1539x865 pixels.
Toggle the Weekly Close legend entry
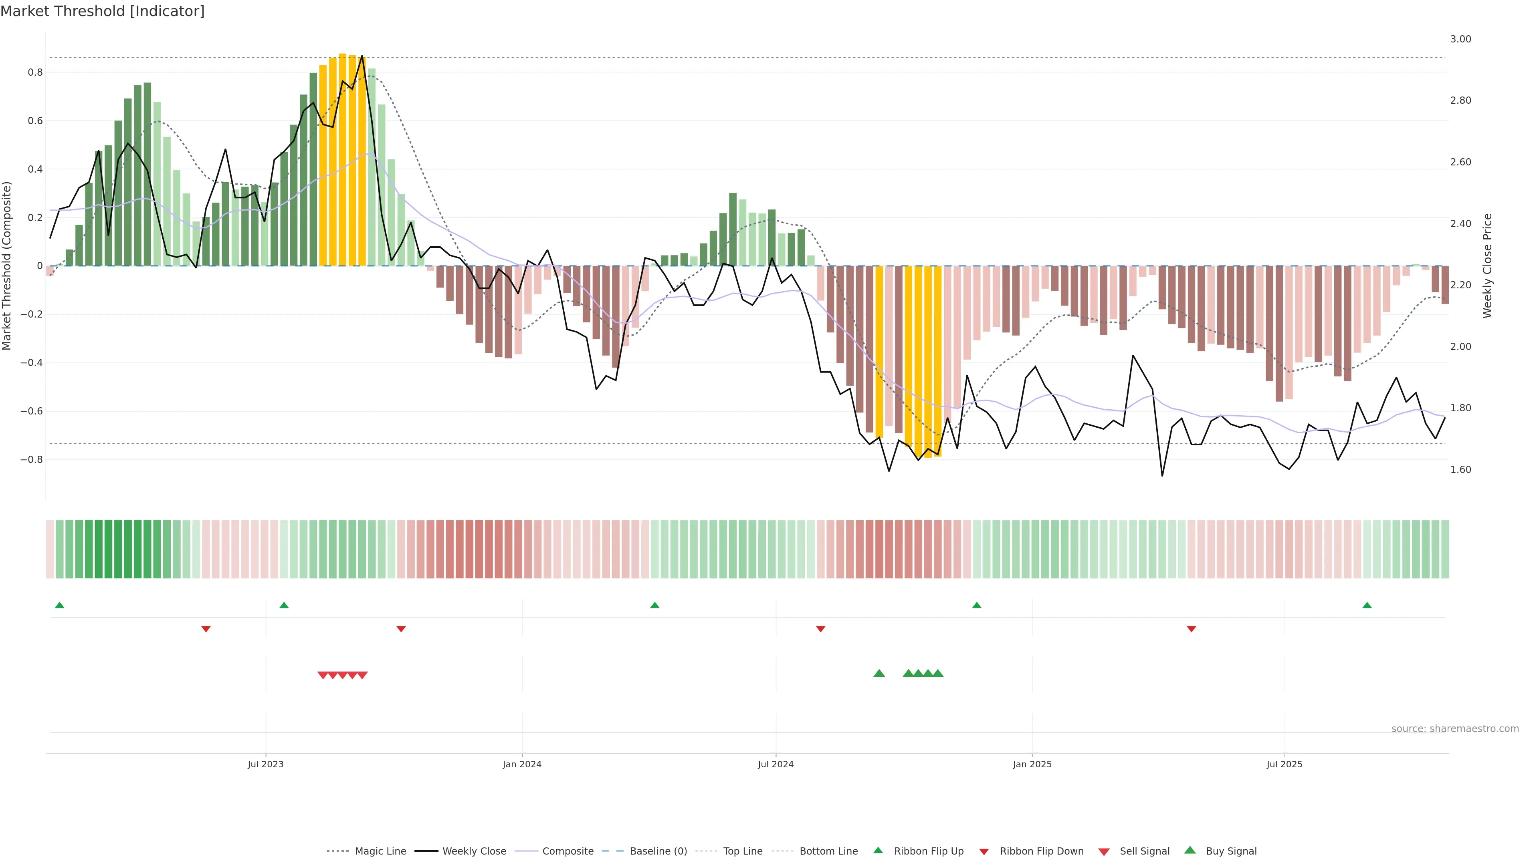point(474,851)
